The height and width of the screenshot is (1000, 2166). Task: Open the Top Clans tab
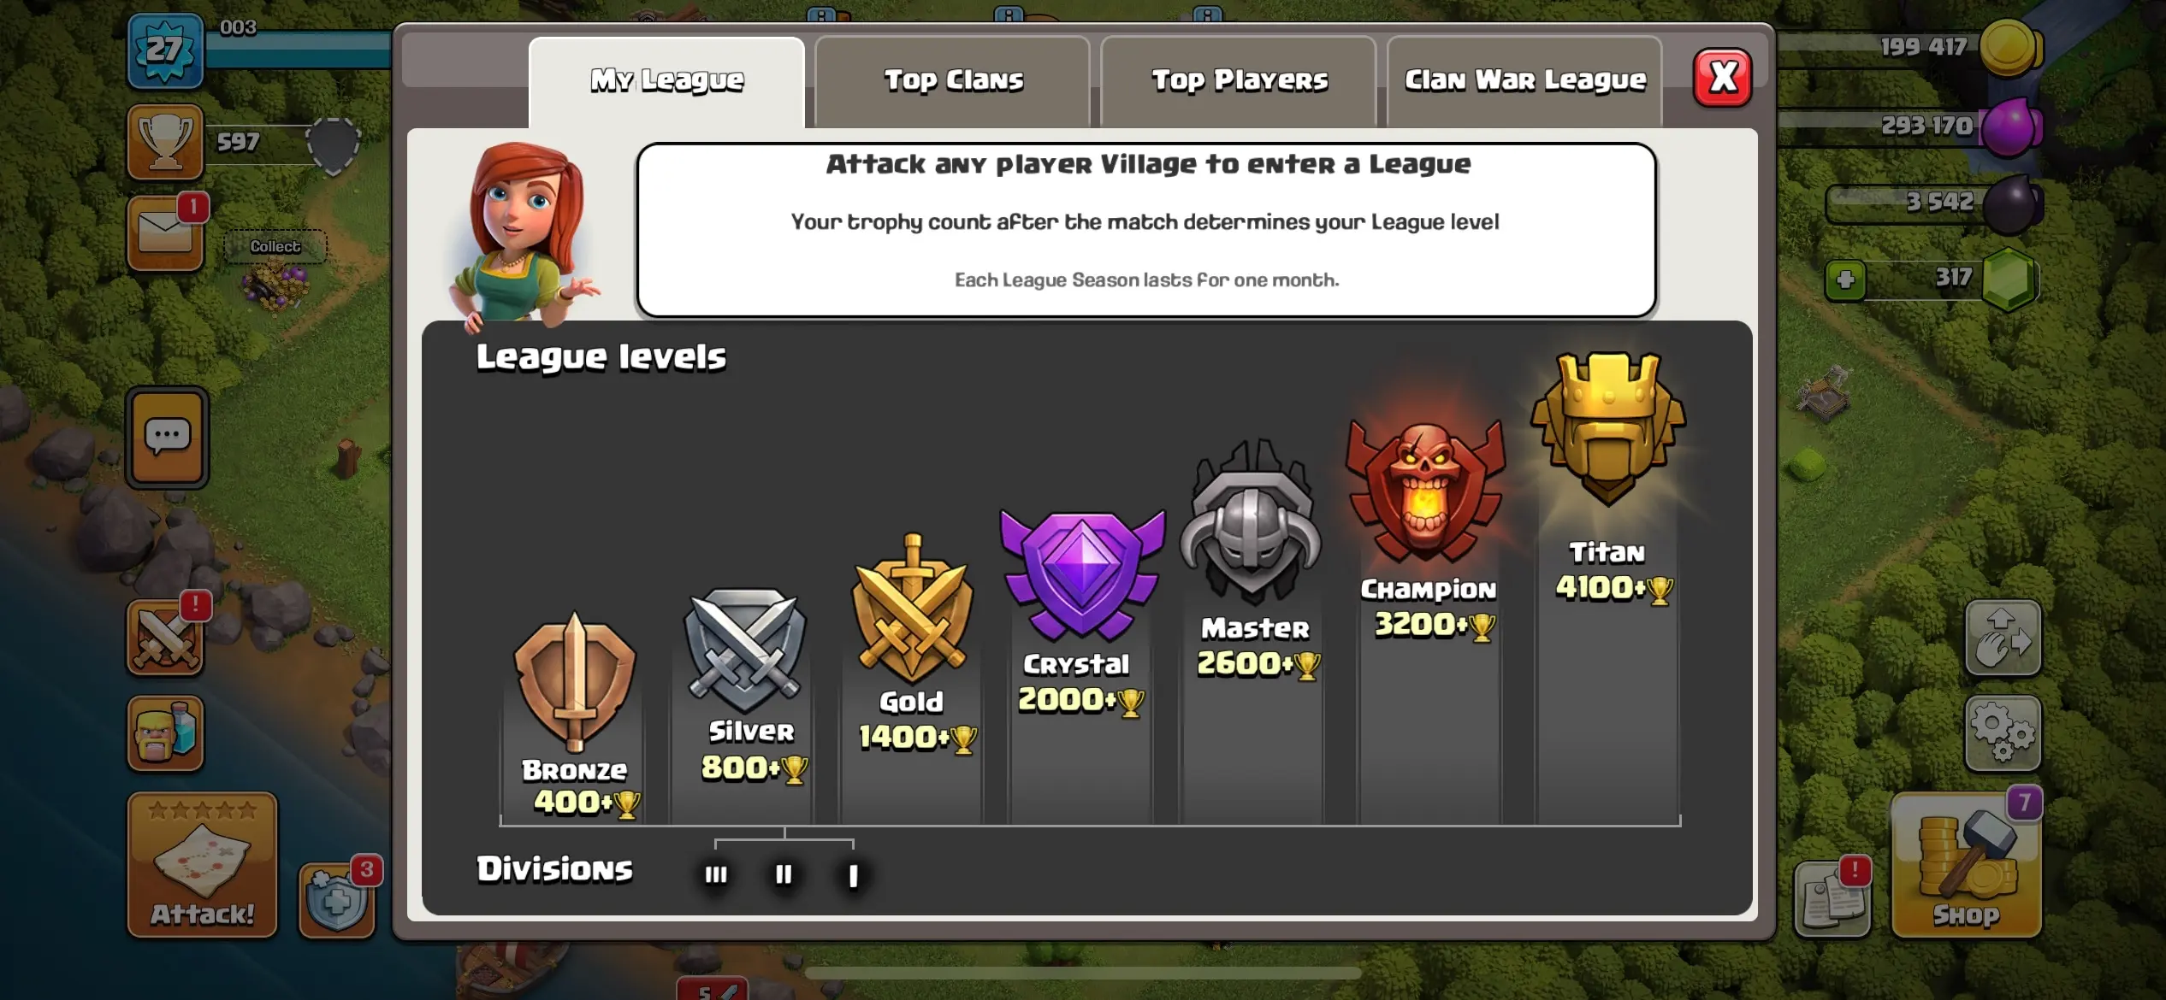pyautogui.click(x=952, y=82)
